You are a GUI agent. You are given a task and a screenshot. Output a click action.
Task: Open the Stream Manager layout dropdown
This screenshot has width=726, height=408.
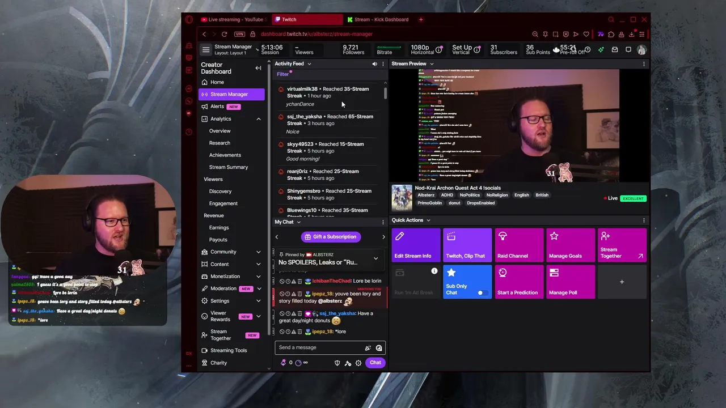258,50
